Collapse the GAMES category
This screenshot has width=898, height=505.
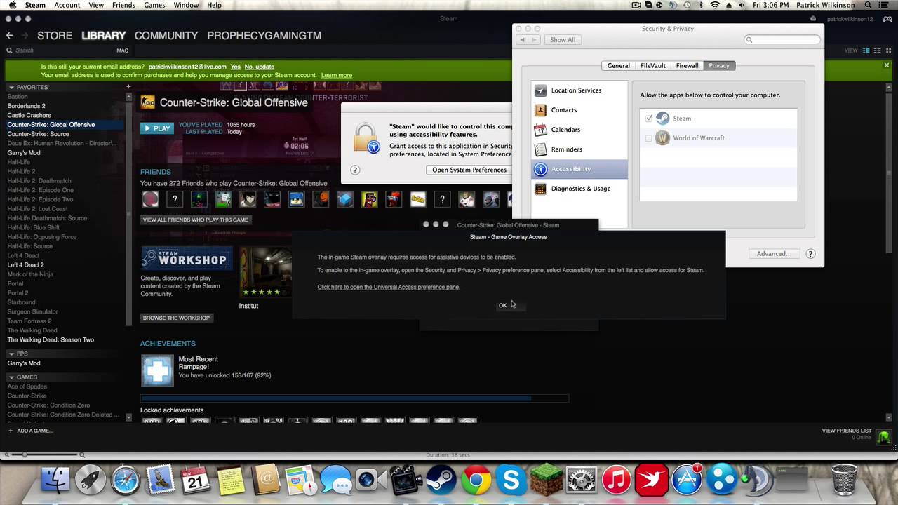tap(11, 377)
